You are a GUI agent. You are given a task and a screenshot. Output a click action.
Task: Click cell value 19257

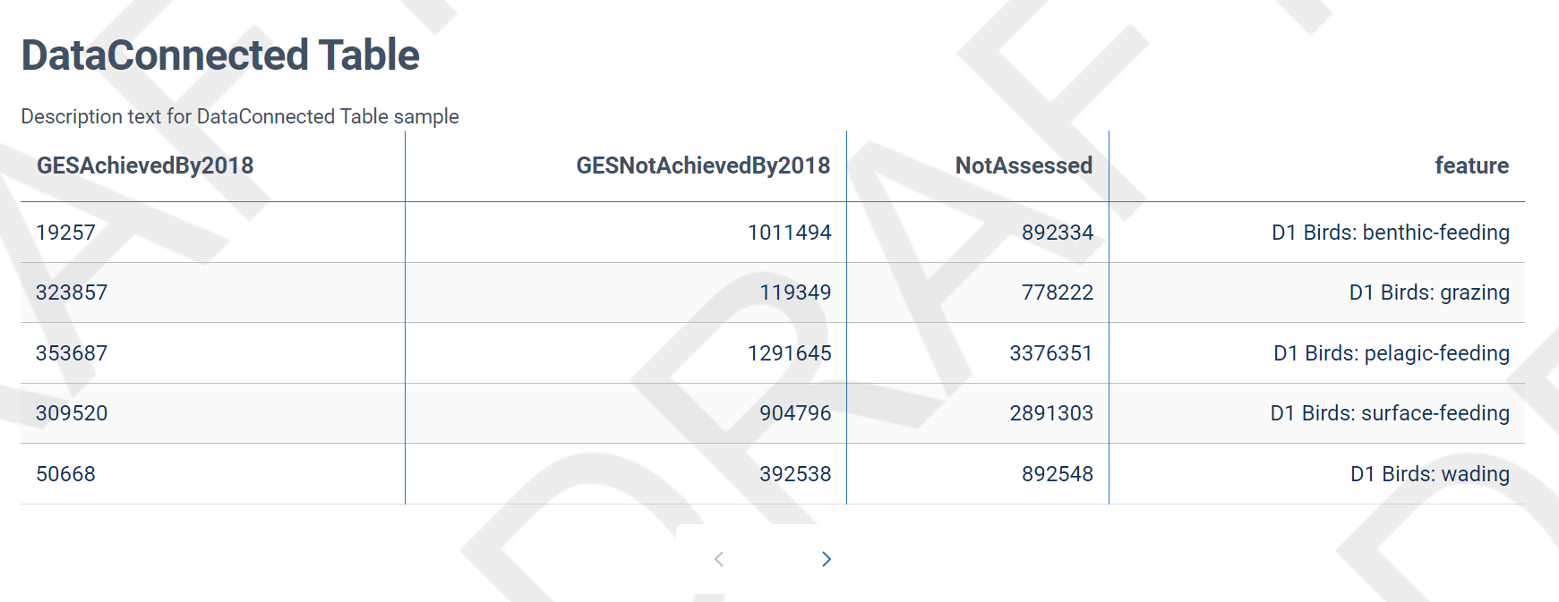click(x=65, y=233)
